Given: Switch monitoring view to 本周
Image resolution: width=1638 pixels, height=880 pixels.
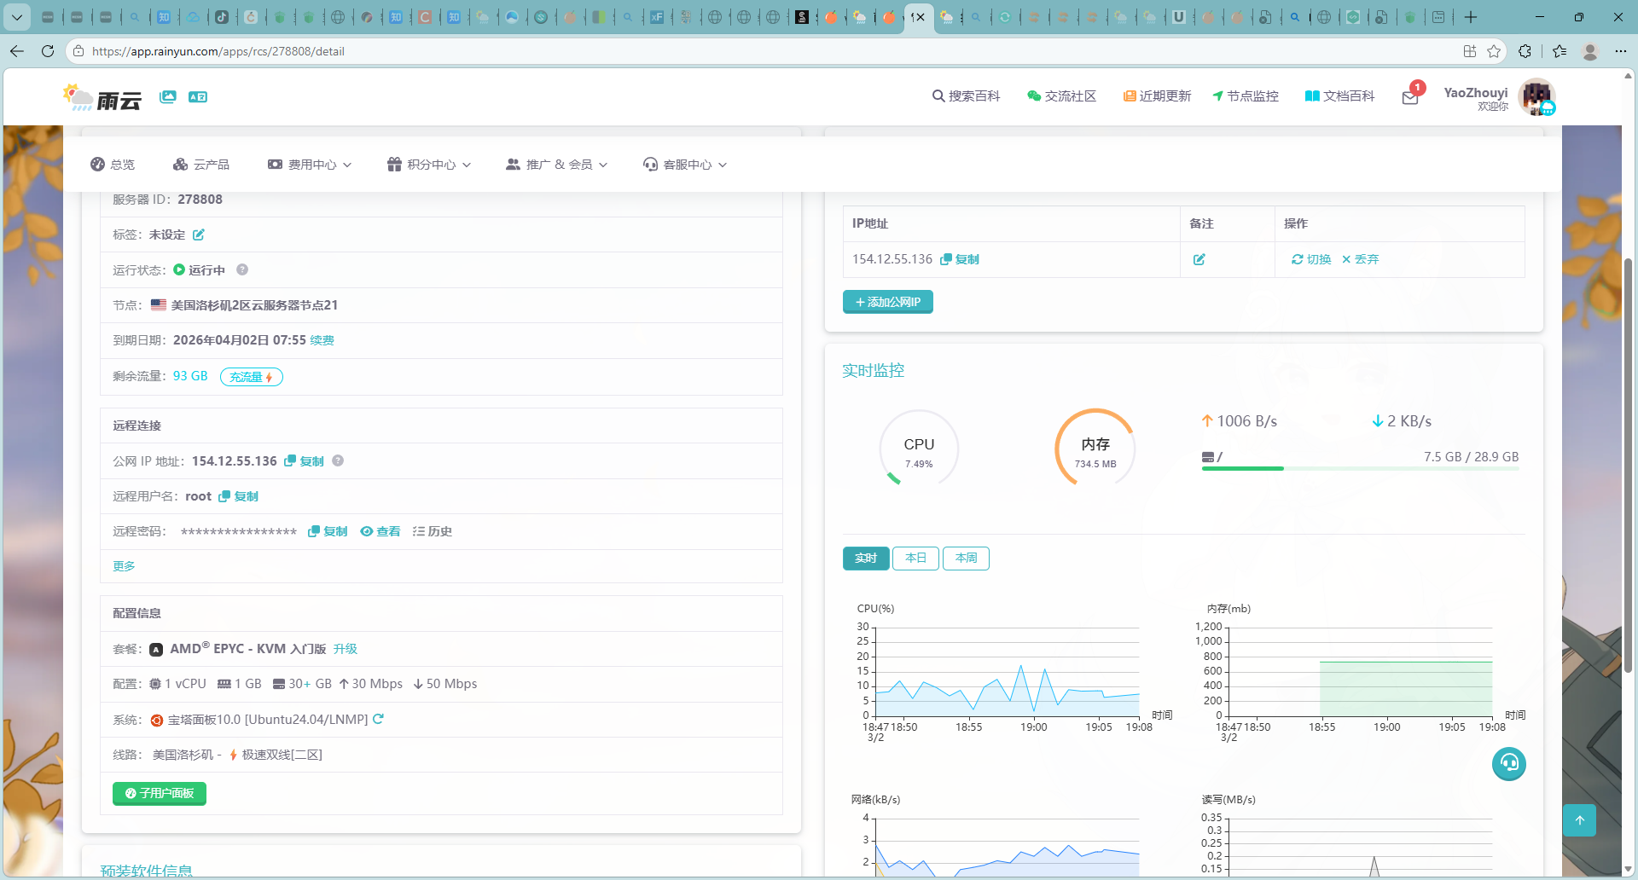Looking at the screenshot, I should point(966,558).
